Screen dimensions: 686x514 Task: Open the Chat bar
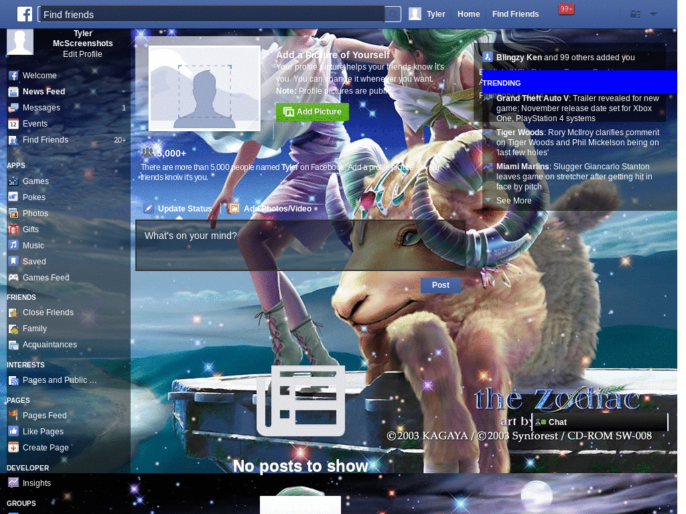coord(600,422)
